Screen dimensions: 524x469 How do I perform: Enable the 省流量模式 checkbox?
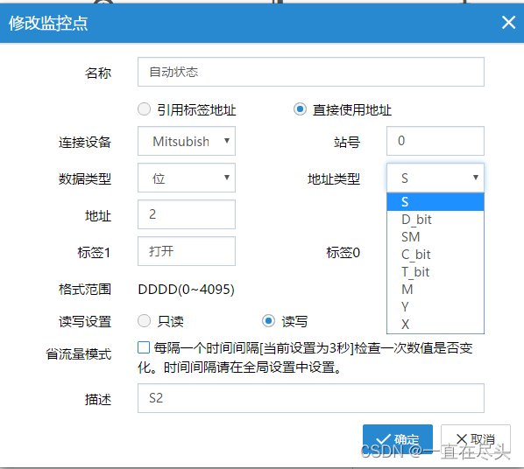pos(144,347)
